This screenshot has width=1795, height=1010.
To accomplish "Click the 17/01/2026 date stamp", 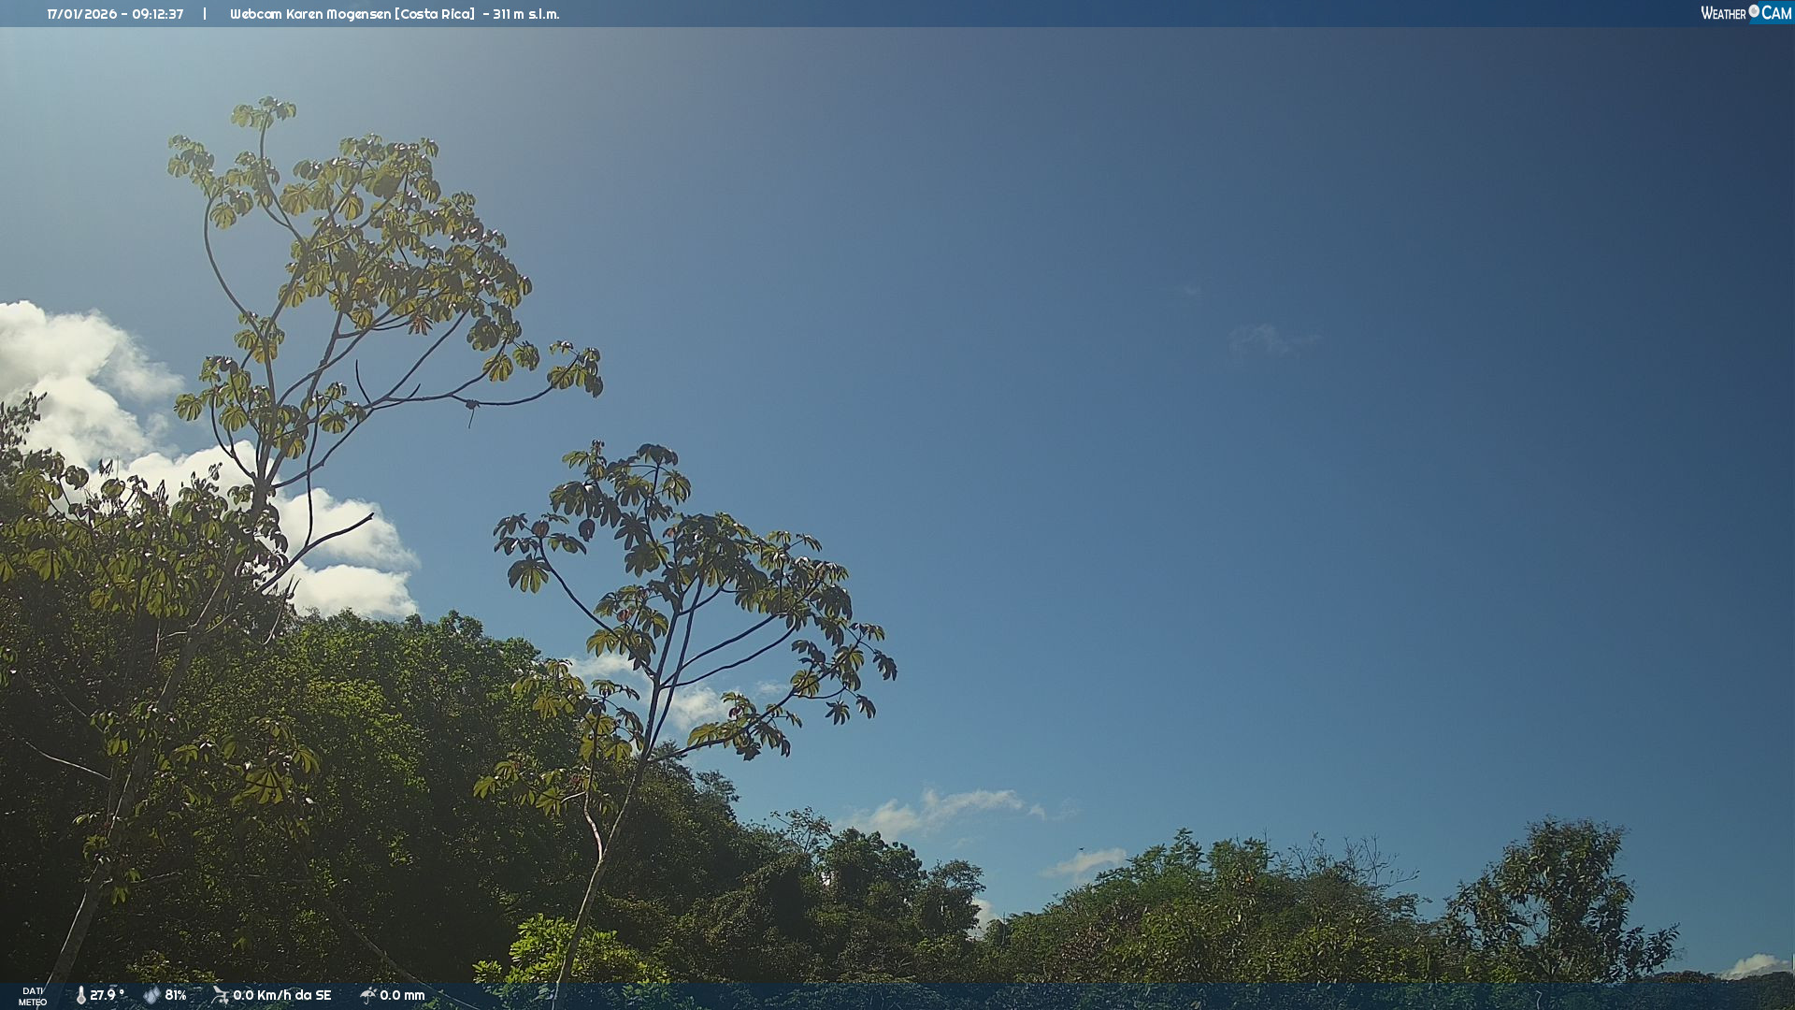I will click(x=81, y=14).
